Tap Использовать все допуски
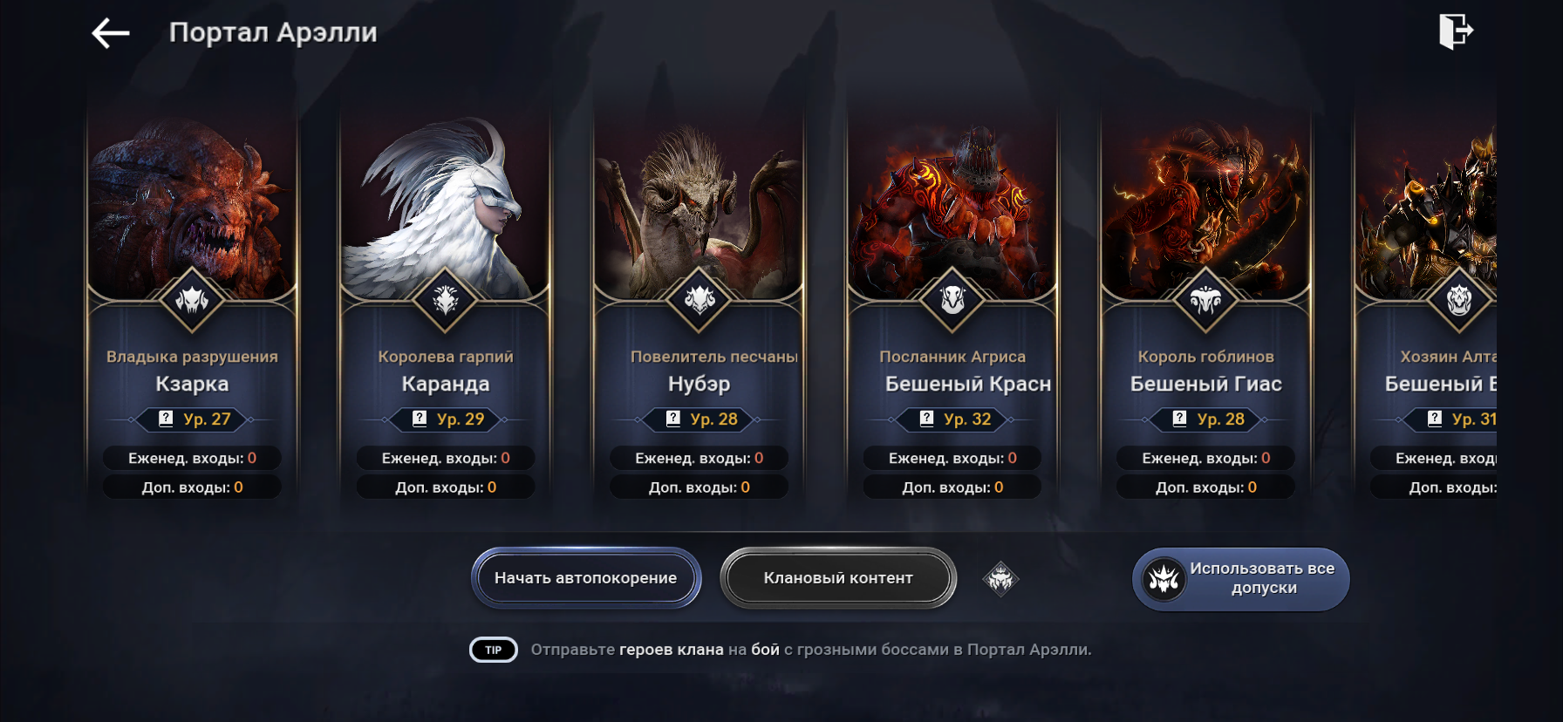 coord(1241,579)
